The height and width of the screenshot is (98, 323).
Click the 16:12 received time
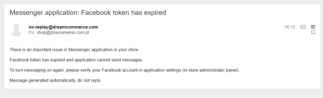(x=290, y=27)
